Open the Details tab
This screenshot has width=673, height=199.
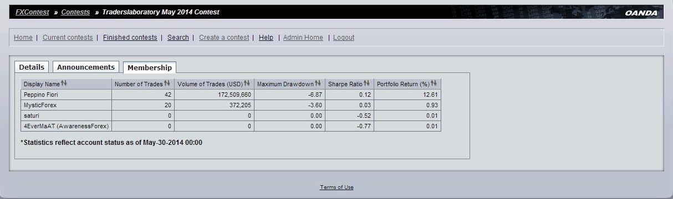[x=32, y=67]
